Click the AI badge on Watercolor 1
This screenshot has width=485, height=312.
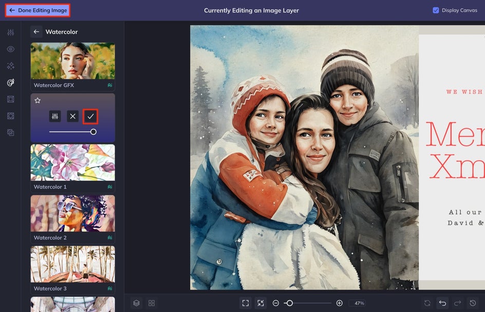[x=110, y=187]
